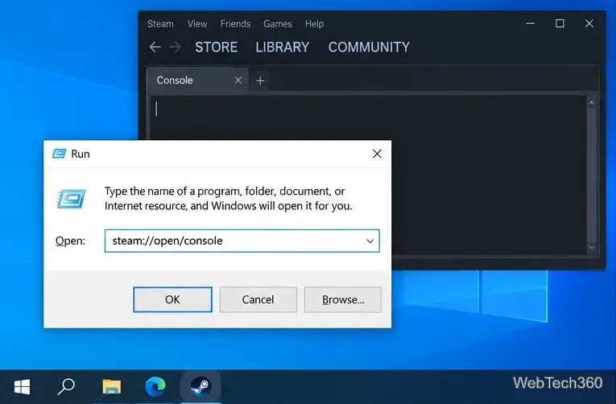Open the Windows Start menu

(x=22, y=387)
